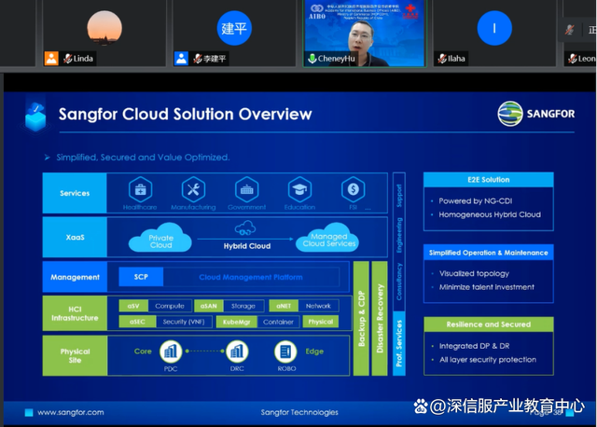
Task: Click Ilaha's muted microphone icon
Action: (442, 59)
